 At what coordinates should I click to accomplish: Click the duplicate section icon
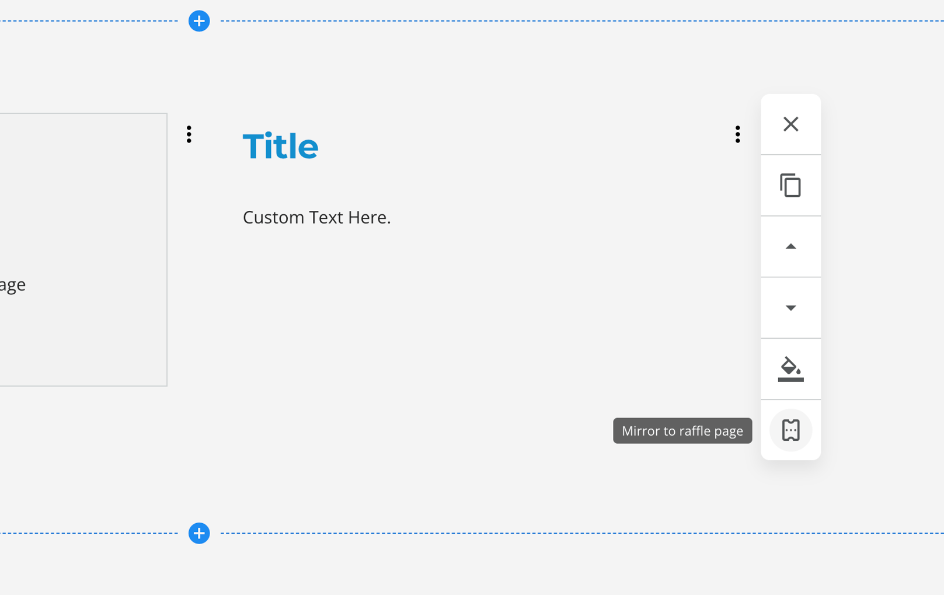click(790, 186)
